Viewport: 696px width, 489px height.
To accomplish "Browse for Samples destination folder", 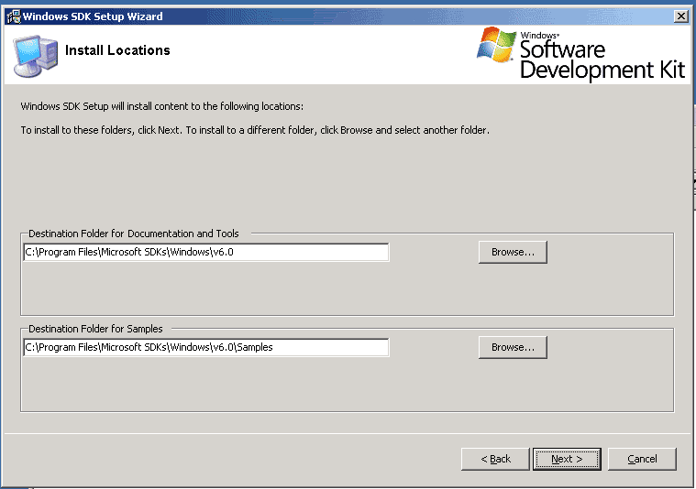I will (513, 347).
